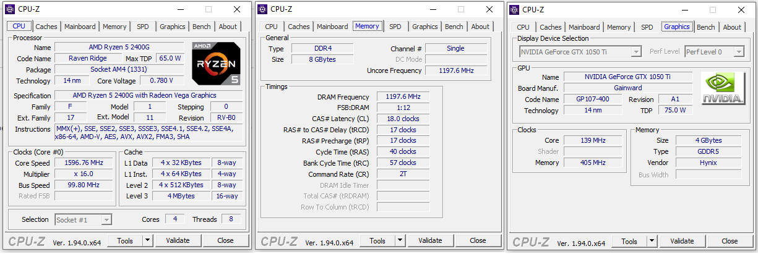Viewport: 758px width, 254px height.
Task: Click Close button in middle window
Action: point(478,240)
